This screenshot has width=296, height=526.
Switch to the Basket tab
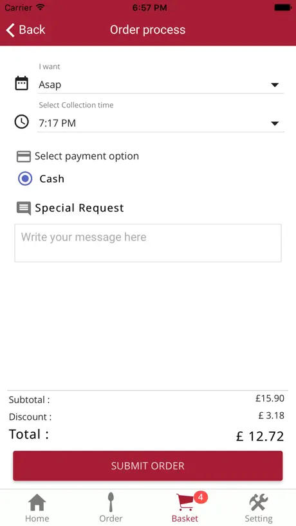pos(185,507)
